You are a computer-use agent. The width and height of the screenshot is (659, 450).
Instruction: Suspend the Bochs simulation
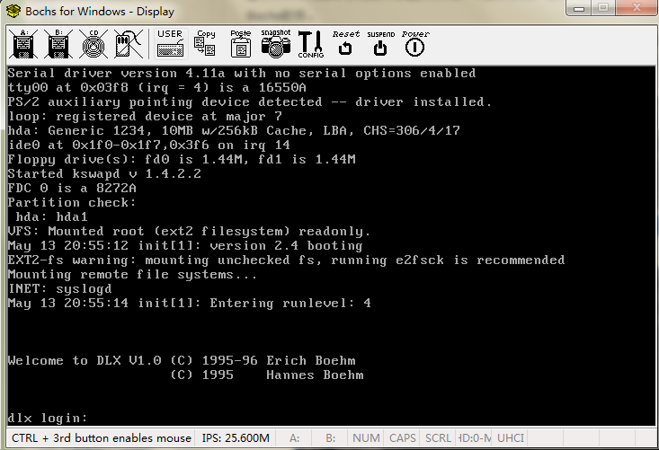380,43
